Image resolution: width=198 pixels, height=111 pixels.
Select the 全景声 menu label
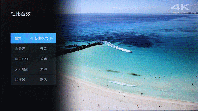point(20,49)
